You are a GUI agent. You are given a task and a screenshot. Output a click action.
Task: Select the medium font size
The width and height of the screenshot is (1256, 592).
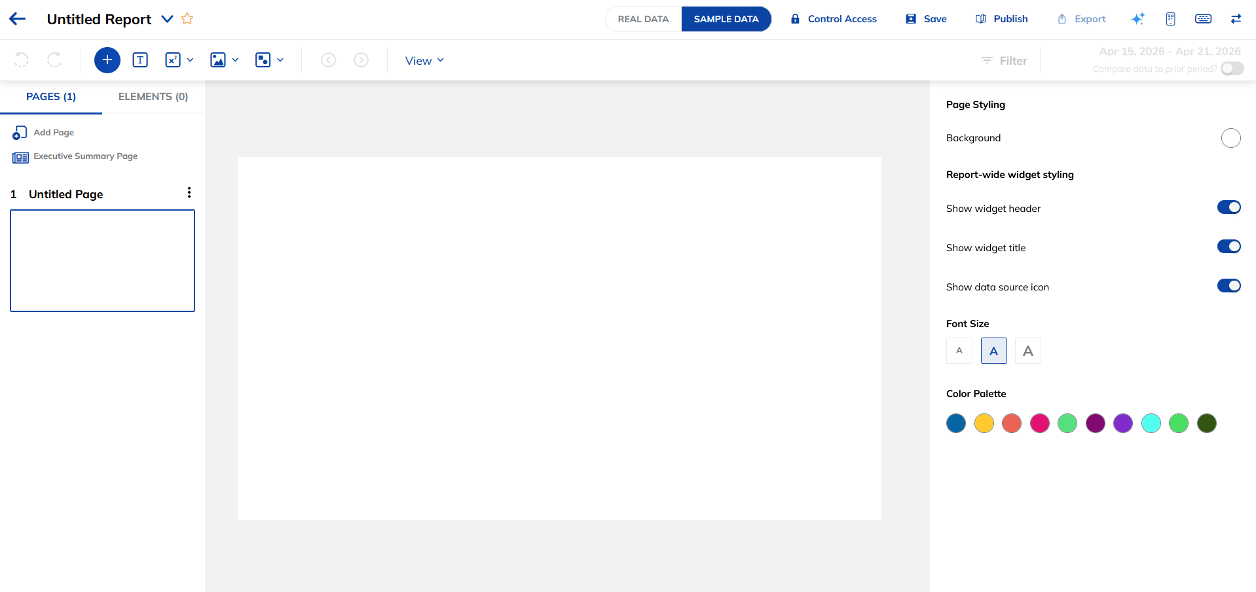(994, 351)
